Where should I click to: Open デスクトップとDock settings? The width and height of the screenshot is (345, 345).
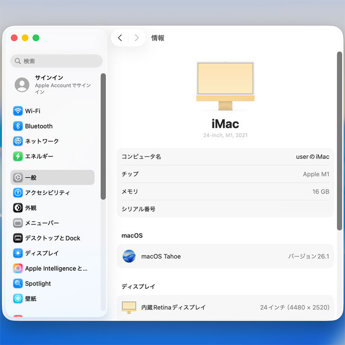(x=52, y=238)
